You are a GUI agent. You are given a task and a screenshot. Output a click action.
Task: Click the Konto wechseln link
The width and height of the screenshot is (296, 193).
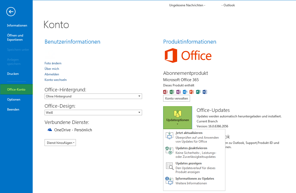coord(56,80)
